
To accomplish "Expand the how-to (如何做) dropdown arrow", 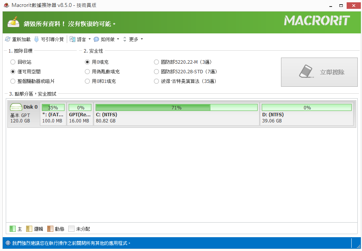I will coord(118,39).
